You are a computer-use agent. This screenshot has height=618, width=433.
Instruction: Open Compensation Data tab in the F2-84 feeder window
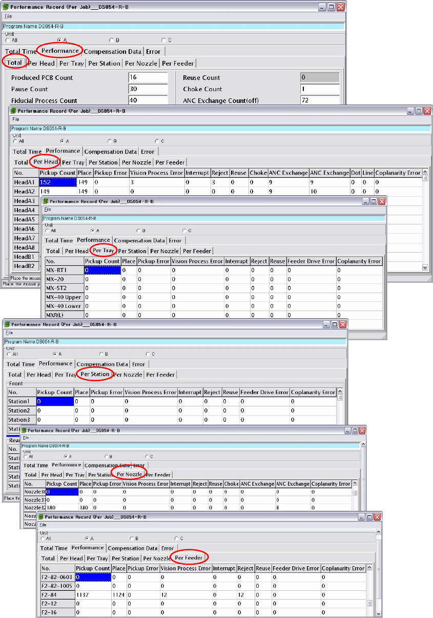click(133, 548)
